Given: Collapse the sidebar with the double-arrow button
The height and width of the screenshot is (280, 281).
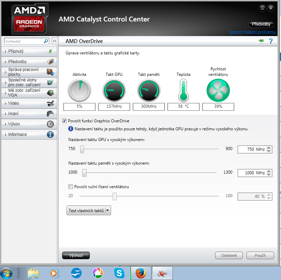Looking at the screenshot, I should pos(54,41).
